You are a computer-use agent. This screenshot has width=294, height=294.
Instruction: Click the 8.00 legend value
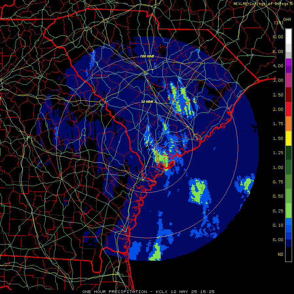tap(278, 37)
